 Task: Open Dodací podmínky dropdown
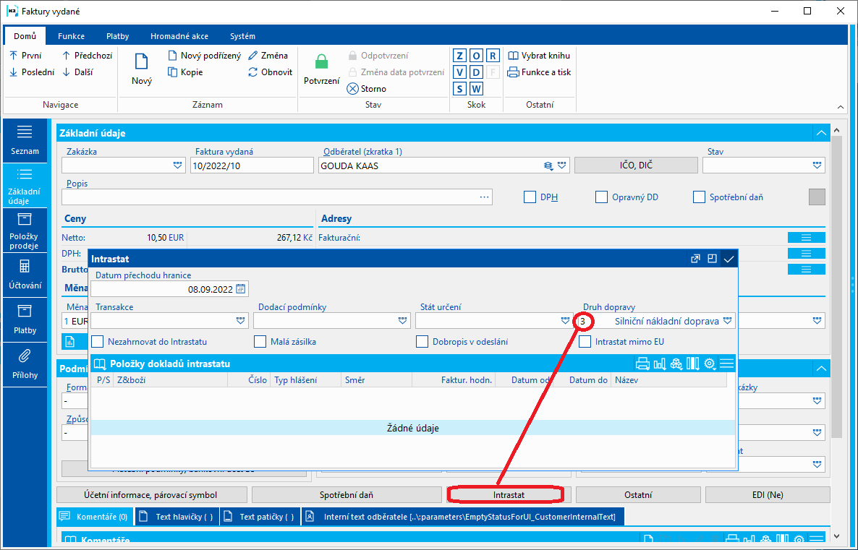(x=403, y=321)
